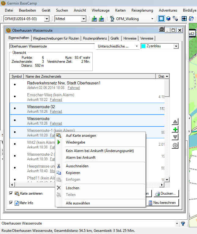Screen dimensions: 197x234
Task: Open the OFM(EU2014-05-03) map product dropdown
Action: point(46,19)
